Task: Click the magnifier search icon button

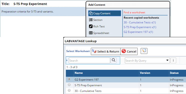Action: [x=113, y=60]
